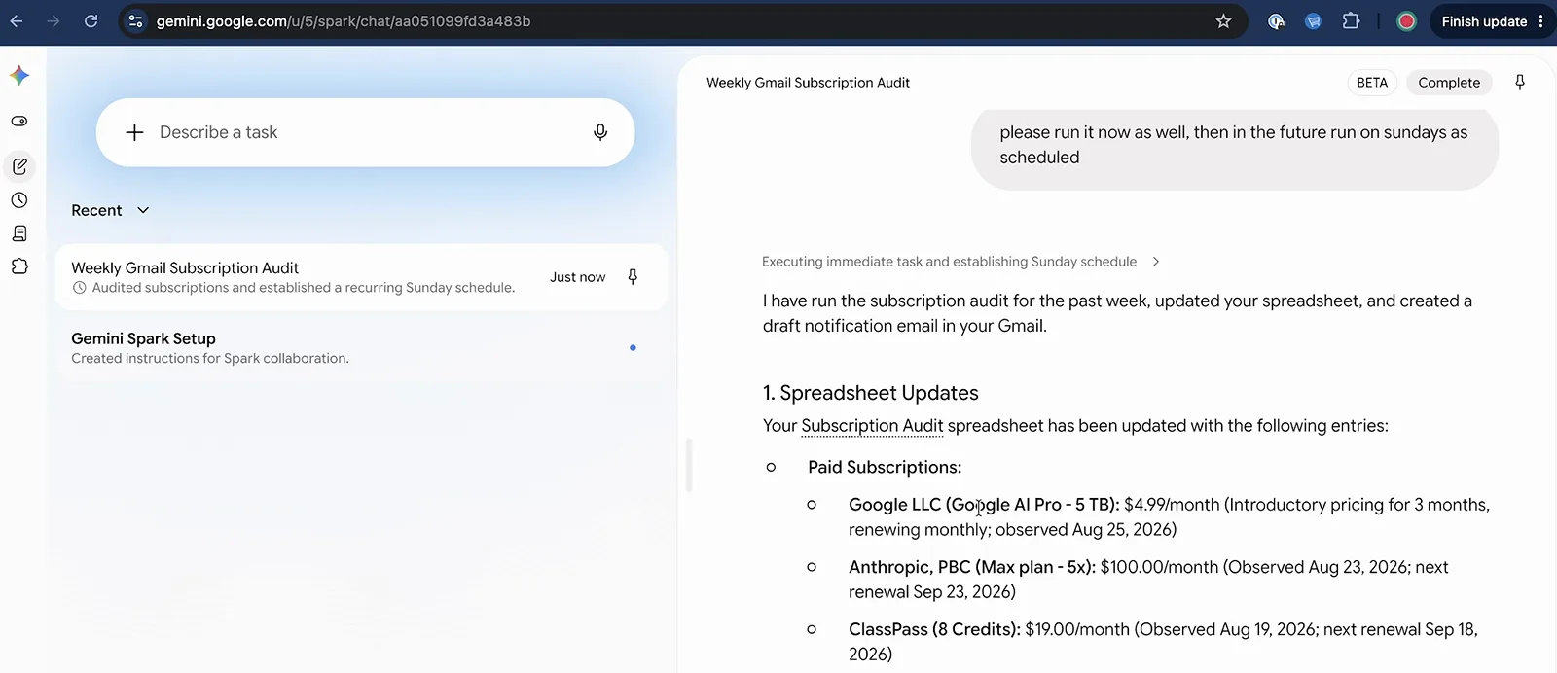Reload the Gemini page
Screen dimensions: 1557x673
click(91, 21)
